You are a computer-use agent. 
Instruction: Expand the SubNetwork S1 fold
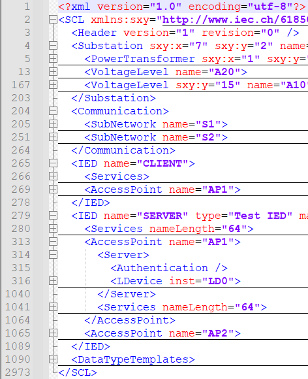[53, 124]
